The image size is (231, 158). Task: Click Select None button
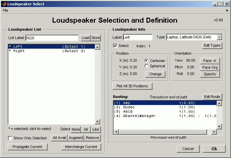tap(76, 129)
